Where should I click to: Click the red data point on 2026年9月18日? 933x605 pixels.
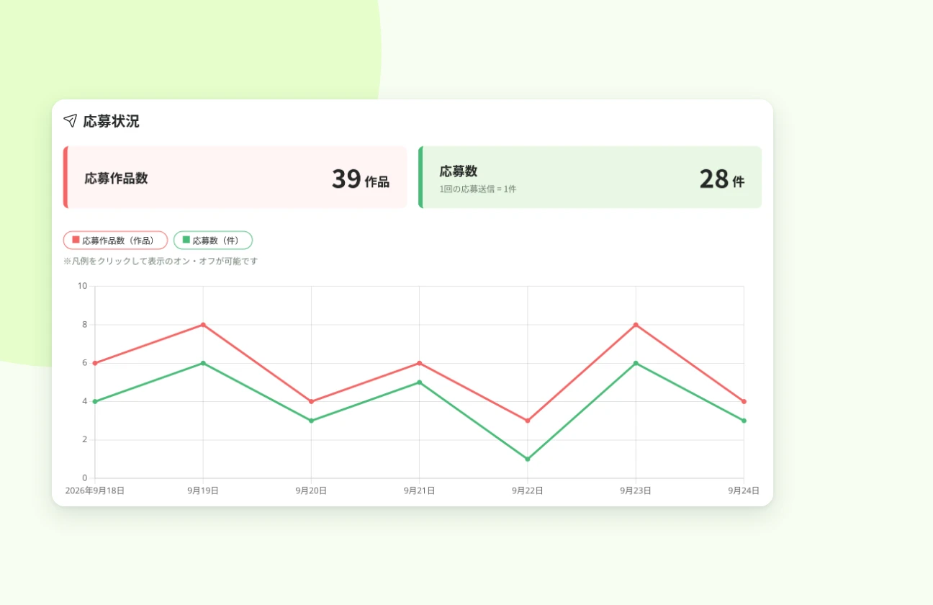coord(95,363)
